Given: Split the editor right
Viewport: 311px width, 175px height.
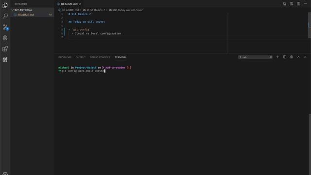Looking at the screenshot, I should (298, 4).
